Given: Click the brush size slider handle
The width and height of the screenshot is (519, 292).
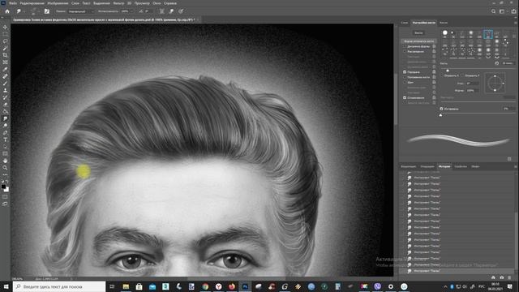Looking at the screenshot, I should [448, 71].
